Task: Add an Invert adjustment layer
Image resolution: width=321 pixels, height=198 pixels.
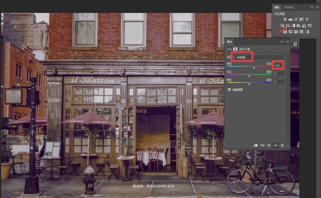Action: click(285, 32)
